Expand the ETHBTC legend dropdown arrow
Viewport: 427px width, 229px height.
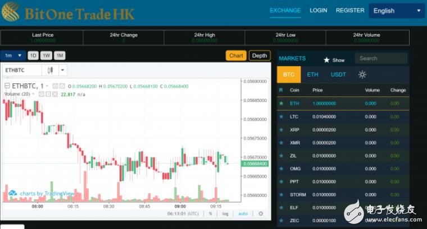click(47, 86)
